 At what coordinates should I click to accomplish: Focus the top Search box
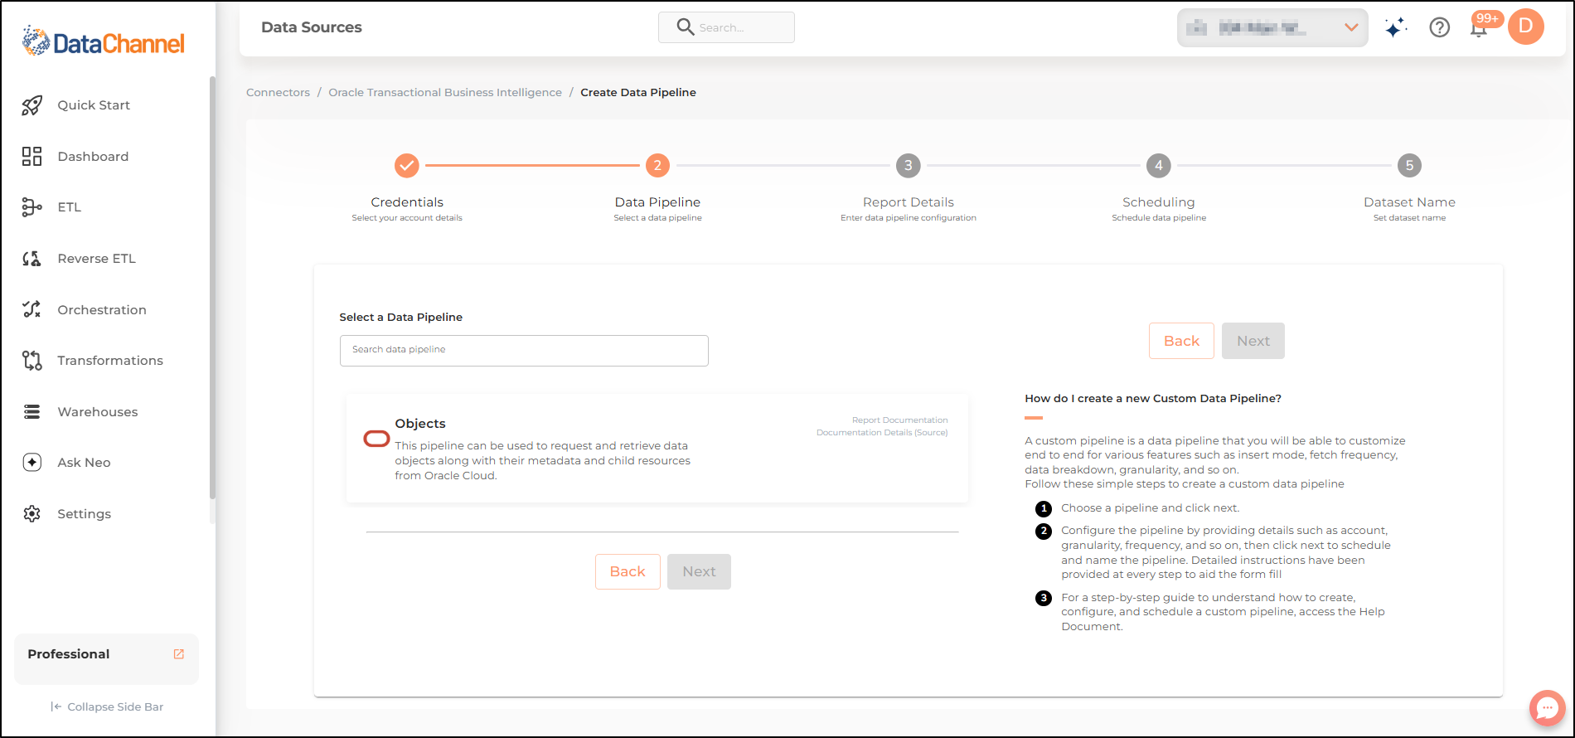click(x=726, y=27)
